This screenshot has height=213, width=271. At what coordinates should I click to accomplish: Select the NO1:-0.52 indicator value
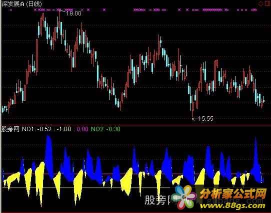tap(36, 129)
